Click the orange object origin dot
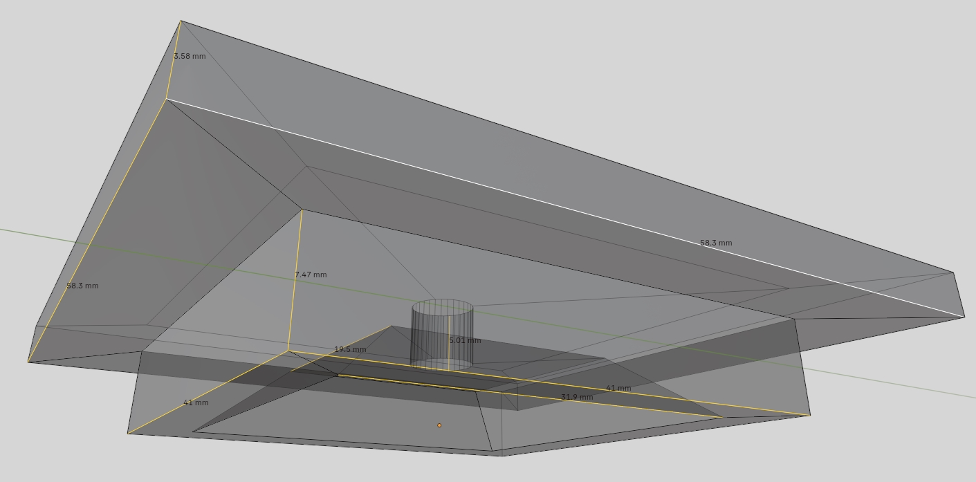 click(439, 425)
